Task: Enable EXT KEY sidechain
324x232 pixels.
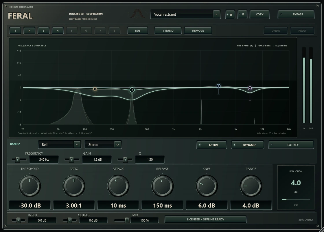Action: tap(291, 145)
